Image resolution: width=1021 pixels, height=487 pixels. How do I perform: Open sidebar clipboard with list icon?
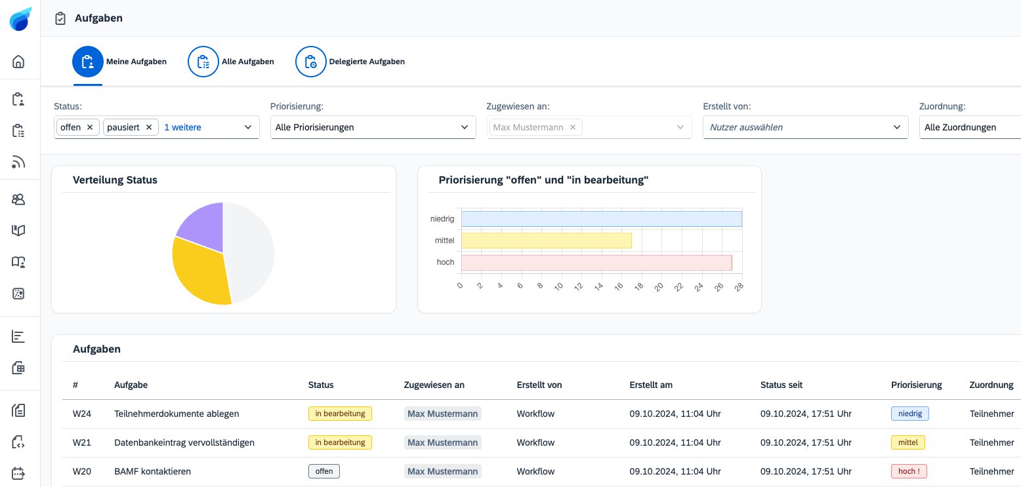coord(19,131)
